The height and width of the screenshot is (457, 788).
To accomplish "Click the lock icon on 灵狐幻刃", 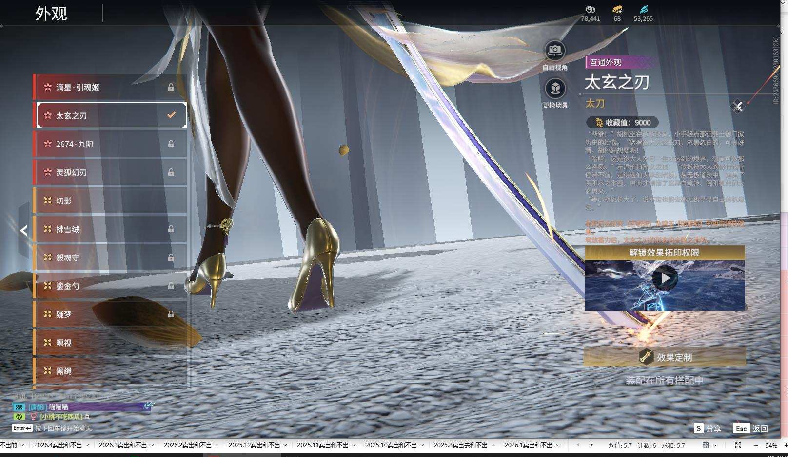I will point(171,172).
